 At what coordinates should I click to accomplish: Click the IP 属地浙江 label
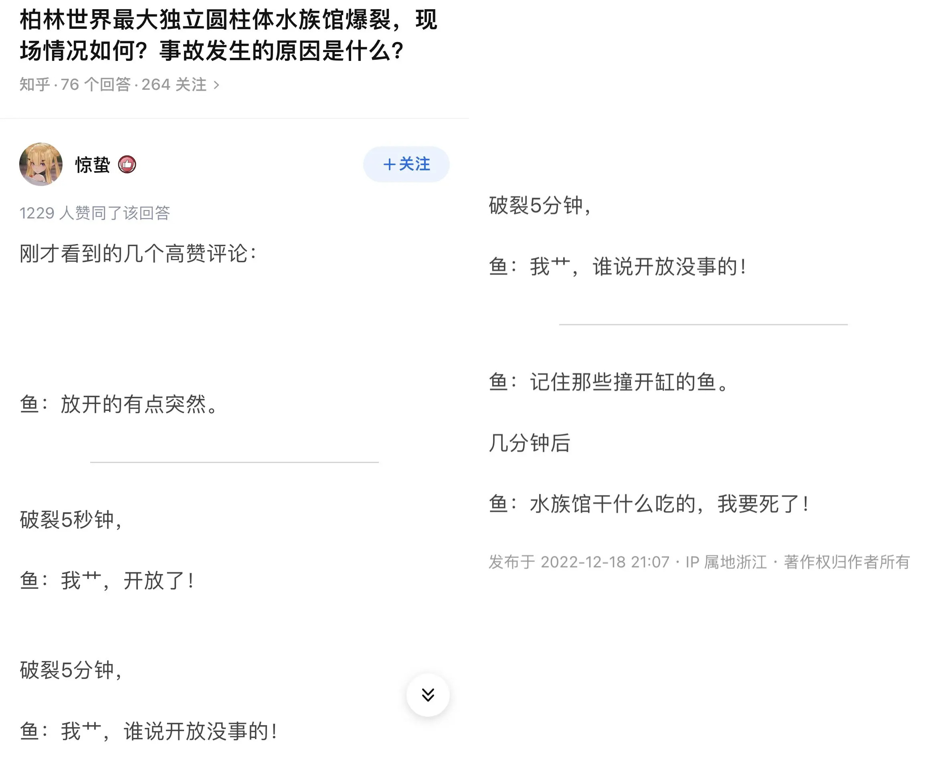coord(726,562)
